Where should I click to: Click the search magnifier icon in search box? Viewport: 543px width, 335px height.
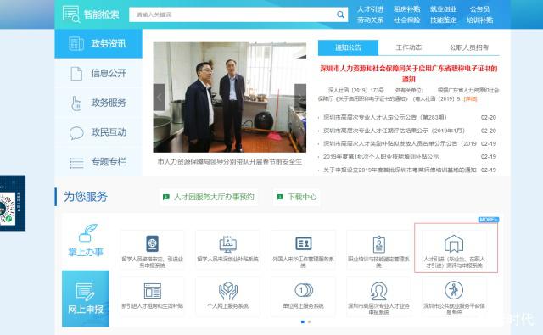pyautogui.click(x=340, y=14)
